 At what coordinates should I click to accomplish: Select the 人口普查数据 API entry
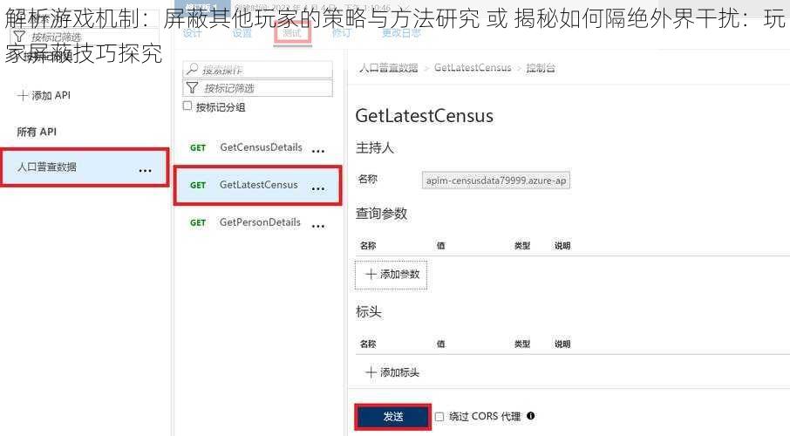(x=85, y=167)
